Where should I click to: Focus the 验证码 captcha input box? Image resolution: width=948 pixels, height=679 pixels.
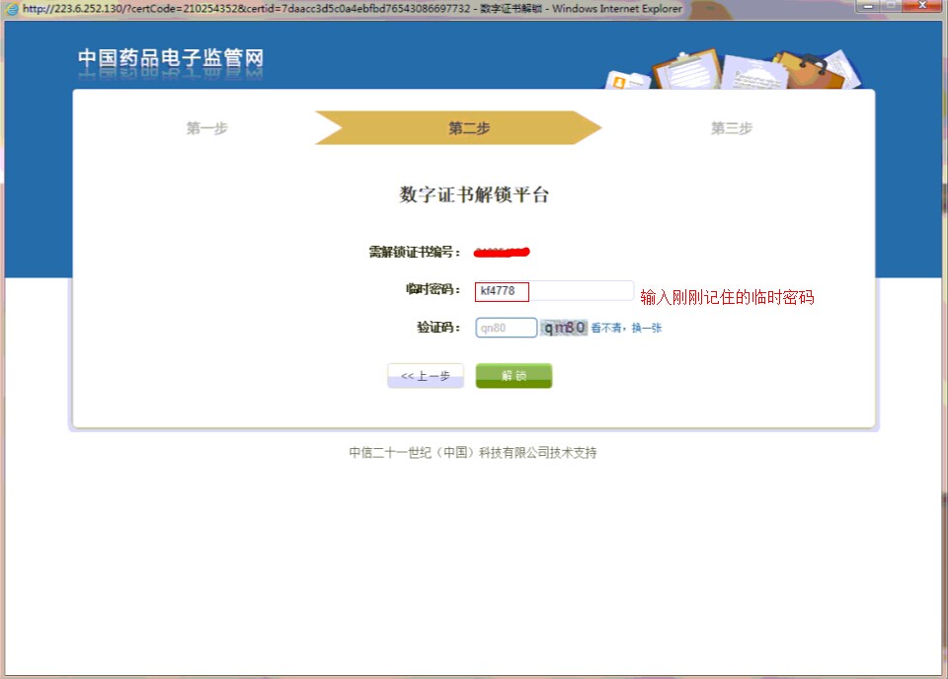(506, 328)
